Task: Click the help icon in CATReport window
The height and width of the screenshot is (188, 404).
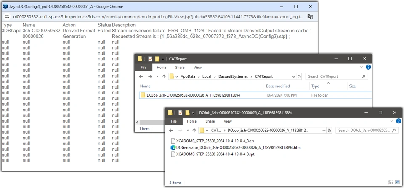Action: (368, 67)
